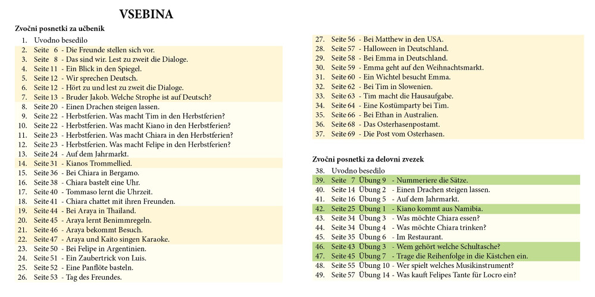This screenshot has width=595, height=297.
Task: Select 'Was macht Felipe in den Herbstferien?' row
Action: click(149, 144)
